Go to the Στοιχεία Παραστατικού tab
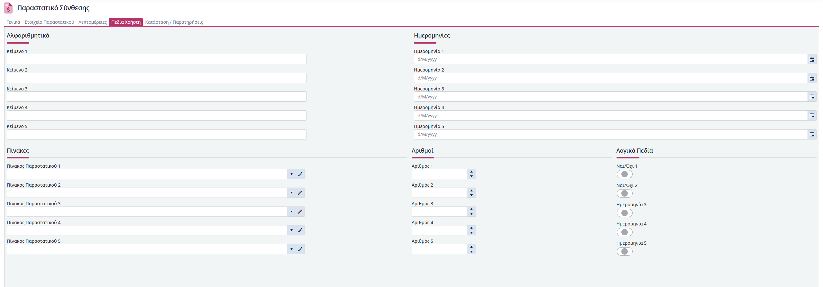823x287 pixels. pos(49,22)
